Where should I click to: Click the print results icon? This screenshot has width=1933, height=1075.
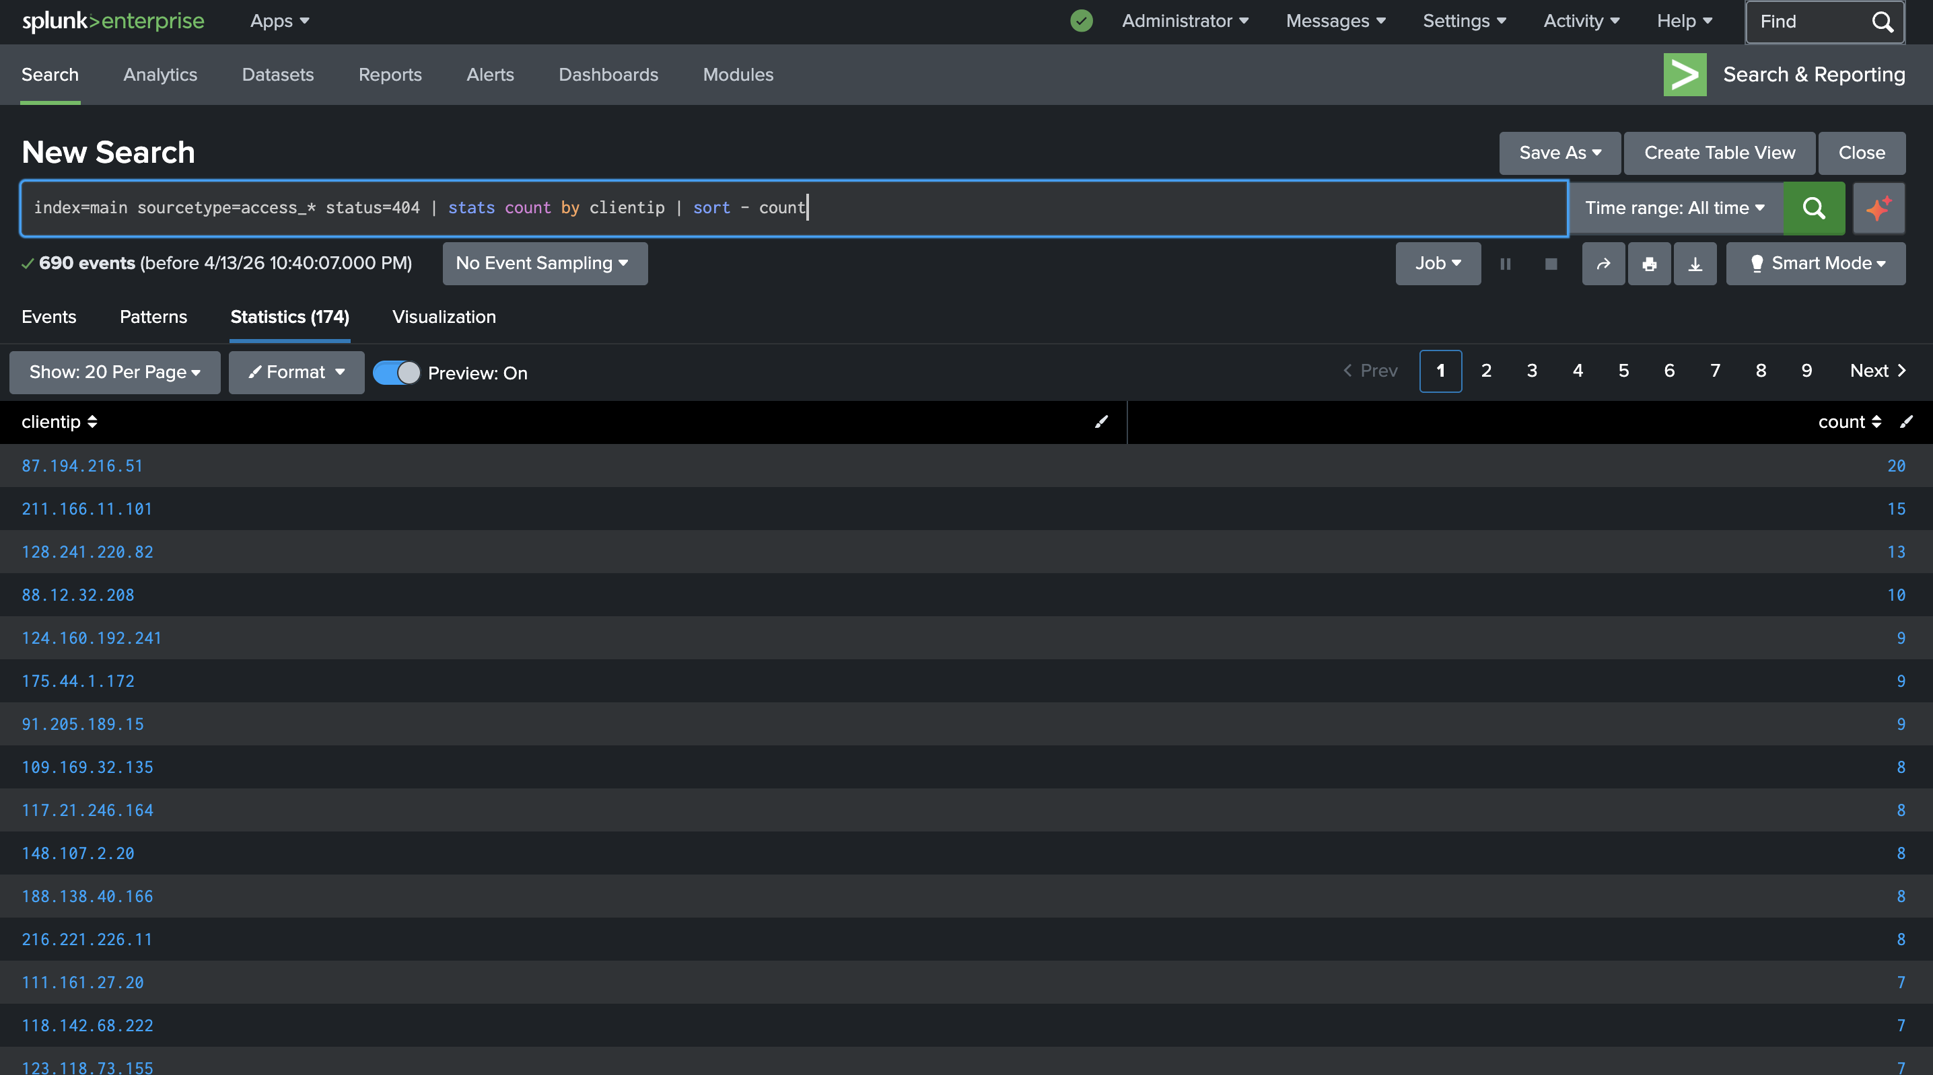(x=1648, y=263)
